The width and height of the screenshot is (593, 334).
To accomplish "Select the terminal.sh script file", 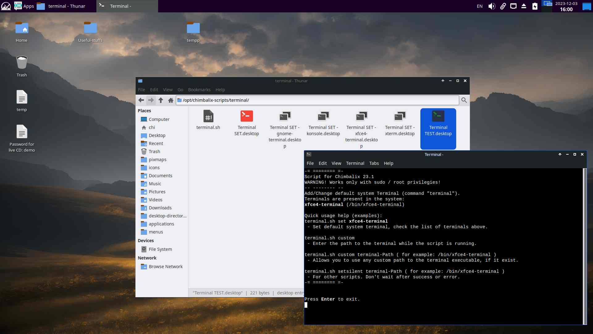I will [x=208, y=120].
